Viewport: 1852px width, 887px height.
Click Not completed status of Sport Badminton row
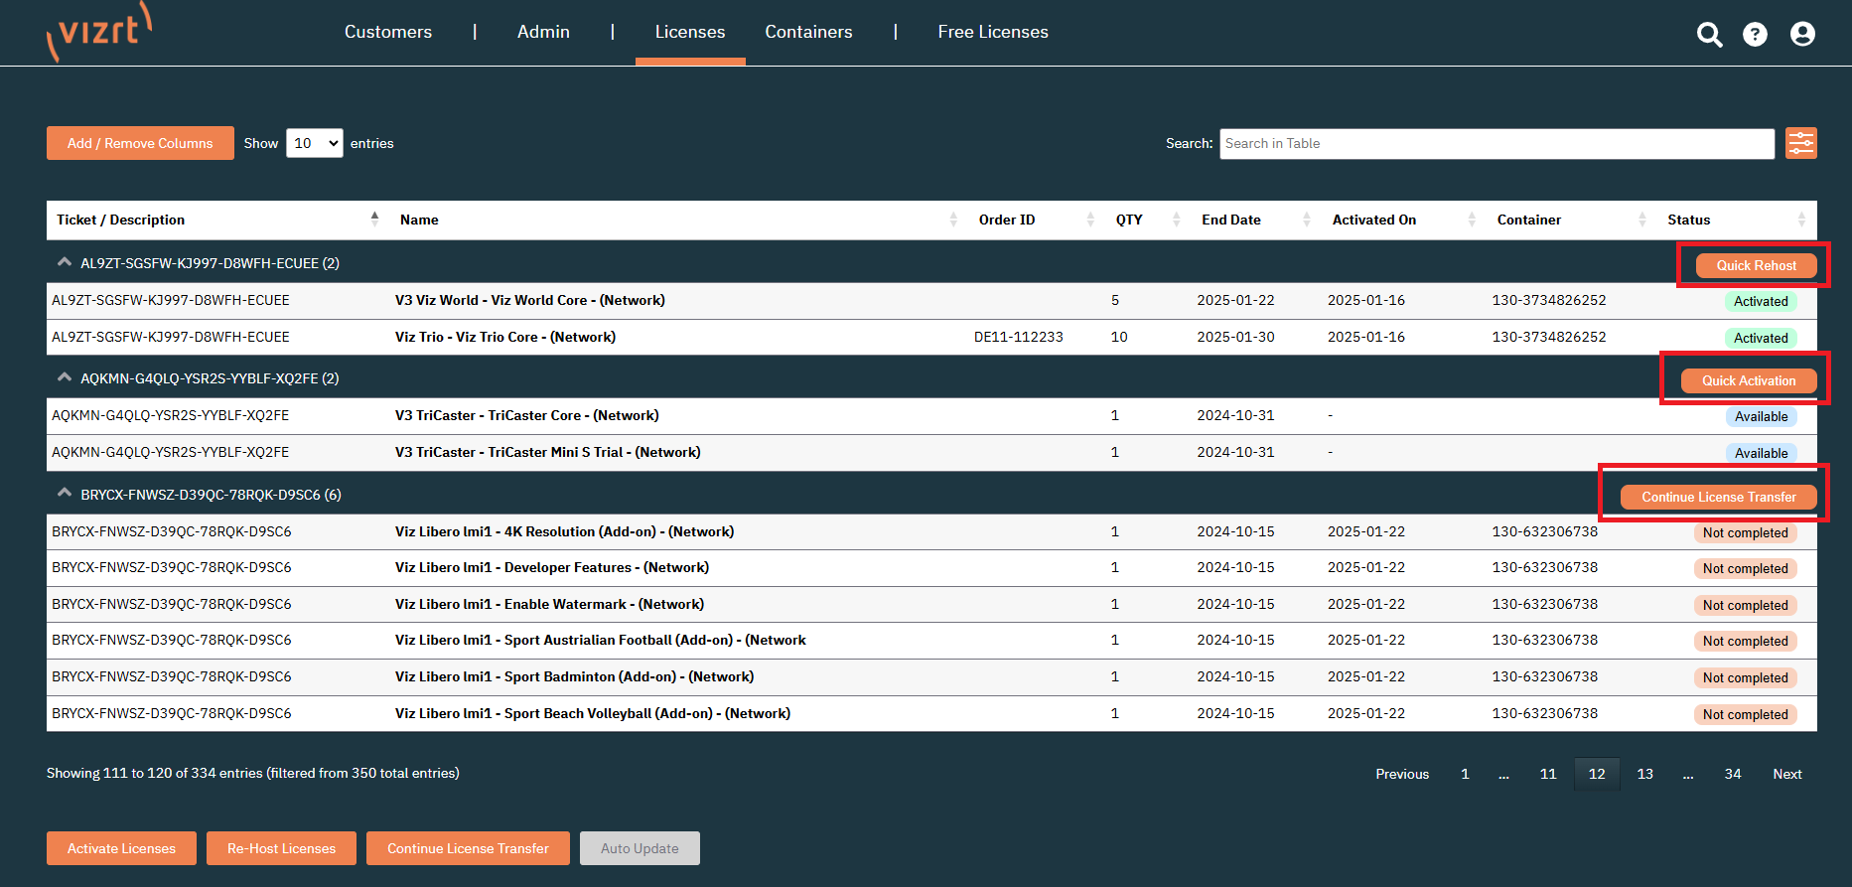(x=1745, y=677)
